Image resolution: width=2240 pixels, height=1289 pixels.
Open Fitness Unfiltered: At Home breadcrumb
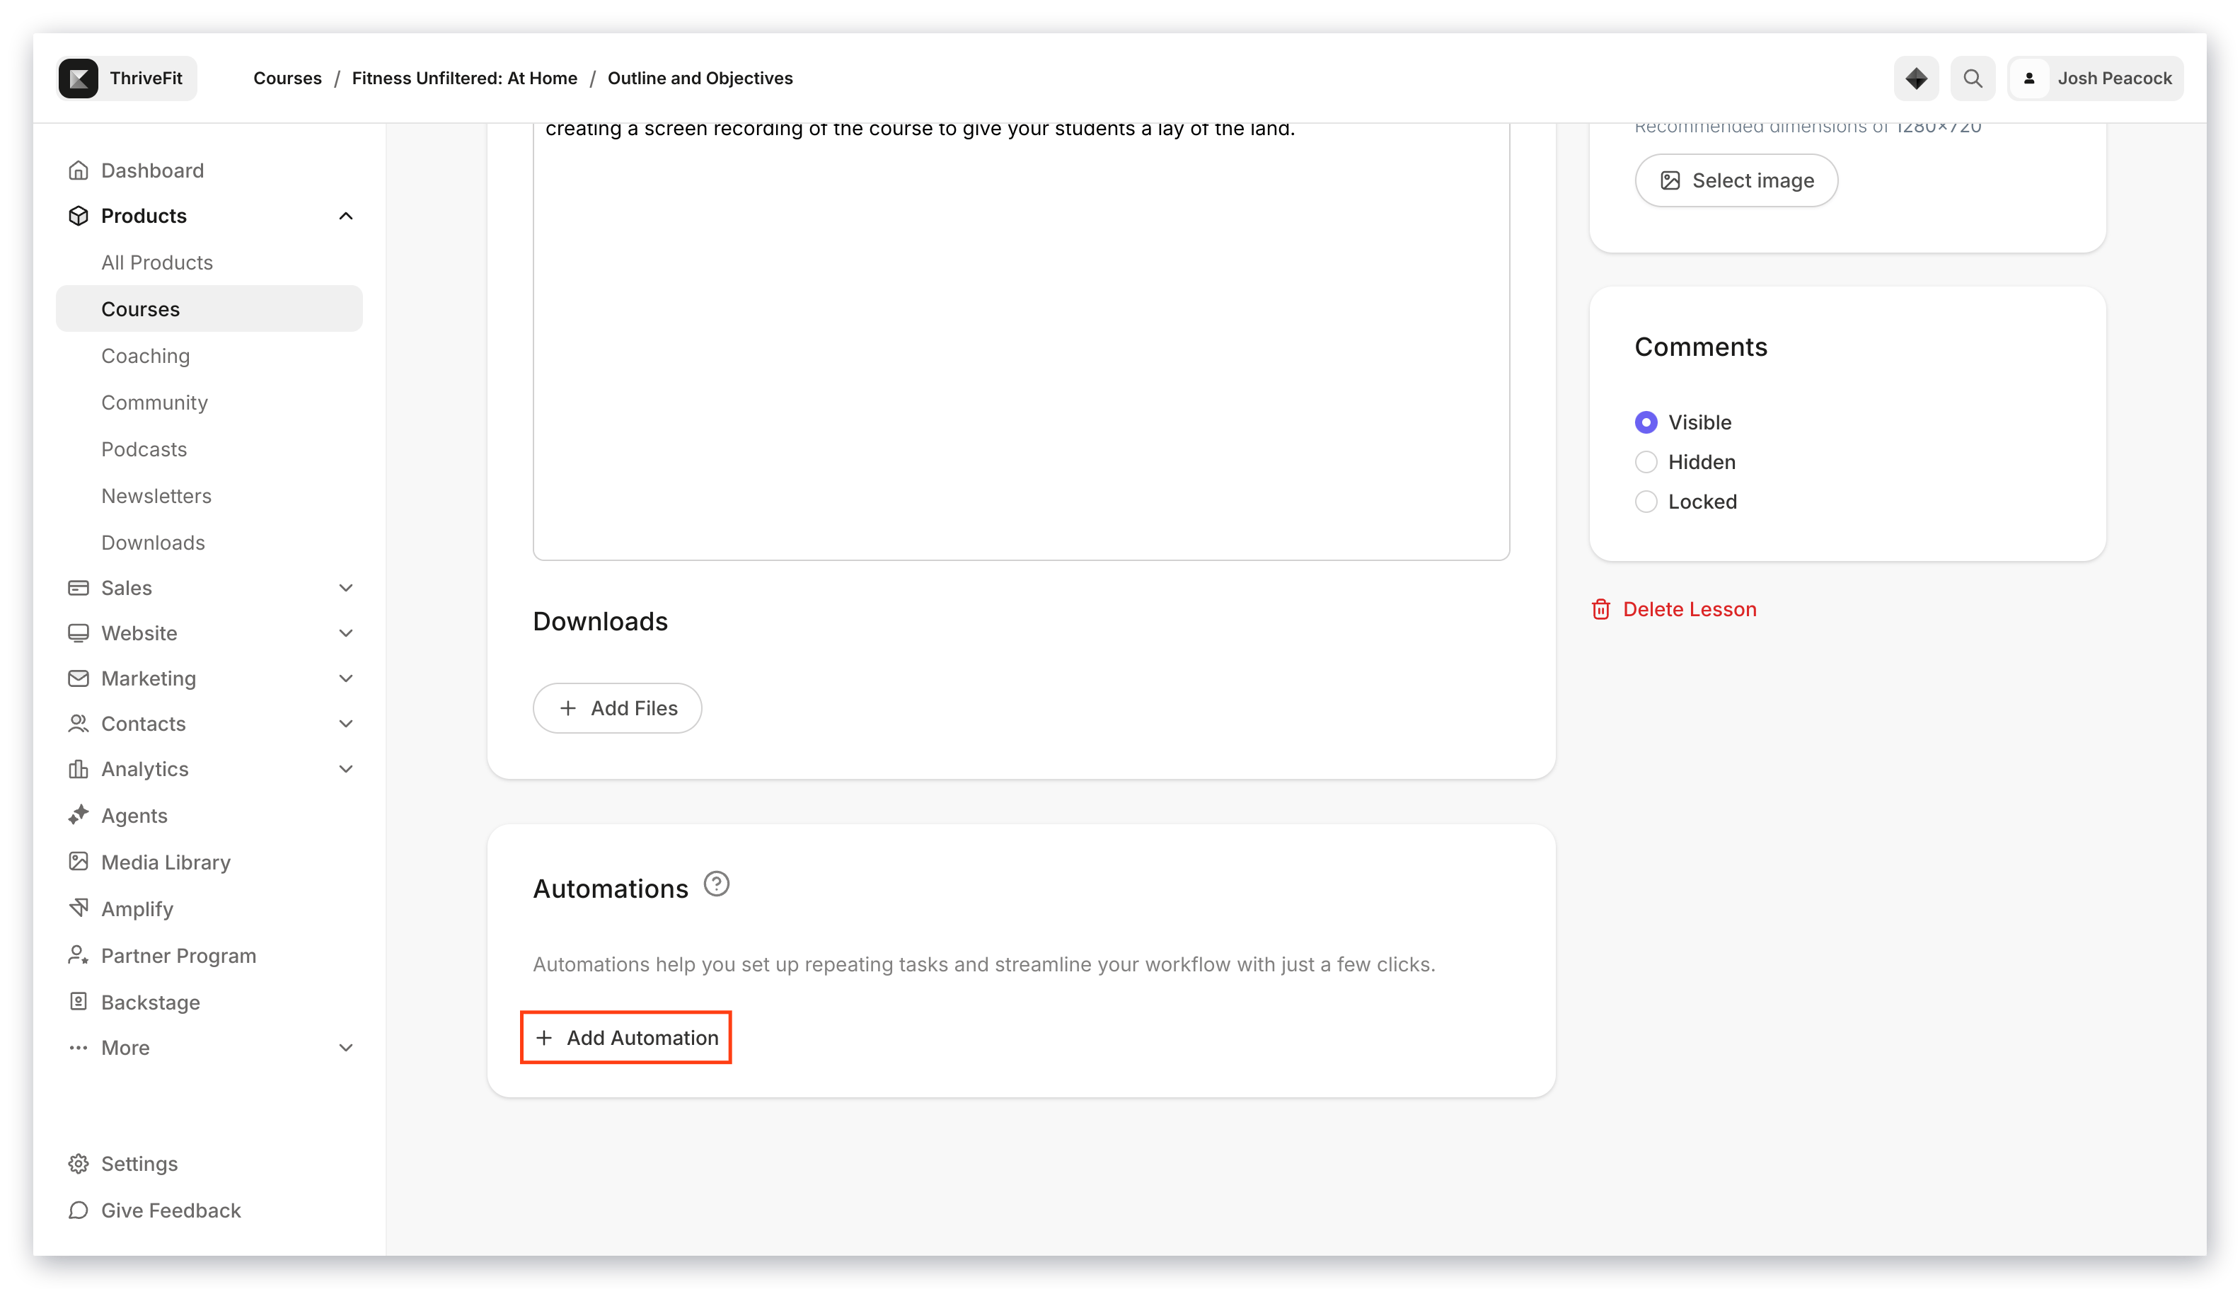(x=465, y=78)
